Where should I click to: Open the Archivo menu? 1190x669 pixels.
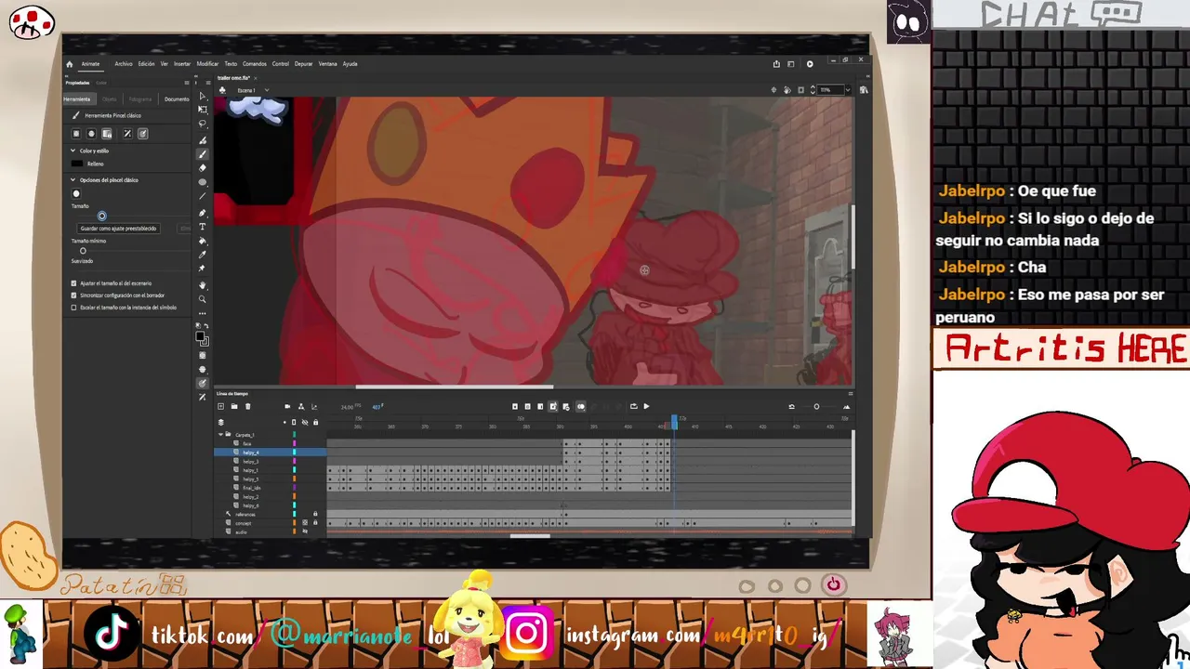coord(124,64)
